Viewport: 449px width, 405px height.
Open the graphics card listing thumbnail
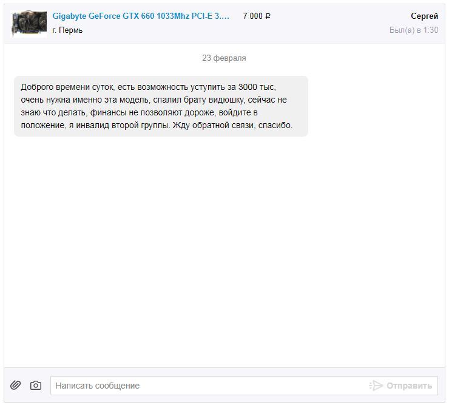(29, 24)
